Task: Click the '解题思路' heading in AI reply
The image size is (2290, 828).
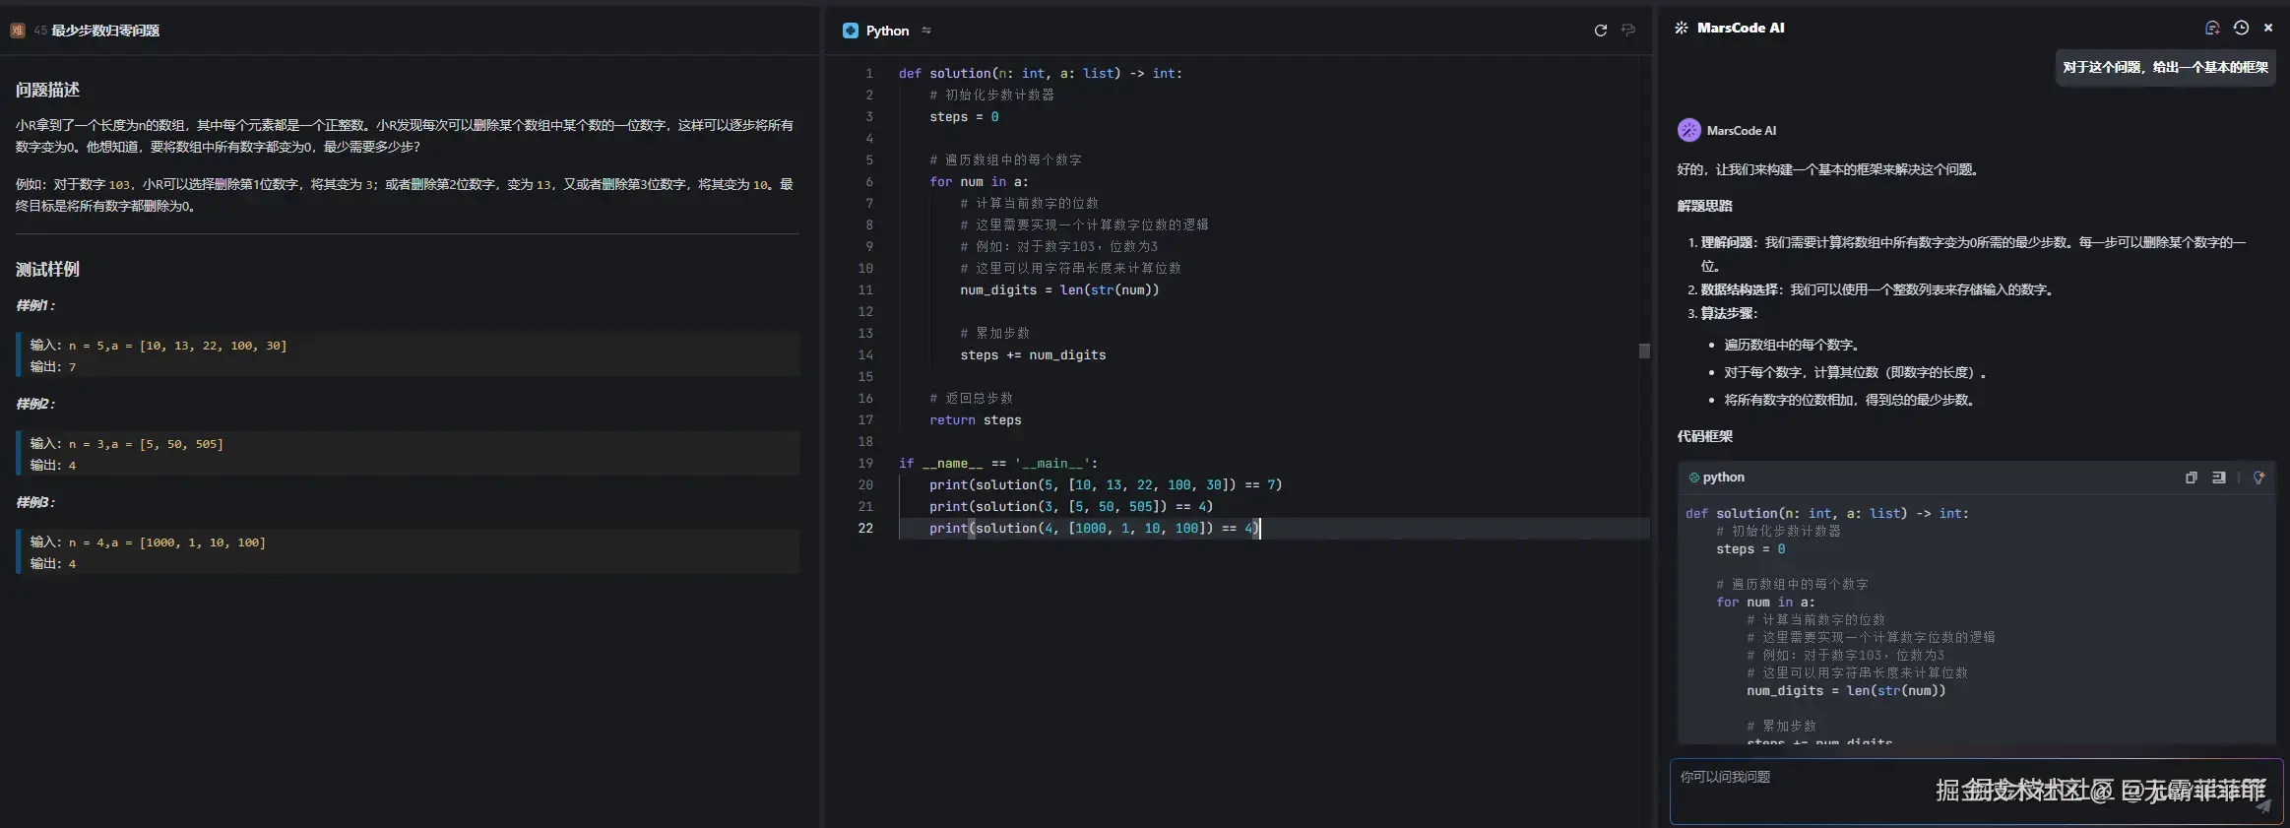Action: tap(1704, 206)
